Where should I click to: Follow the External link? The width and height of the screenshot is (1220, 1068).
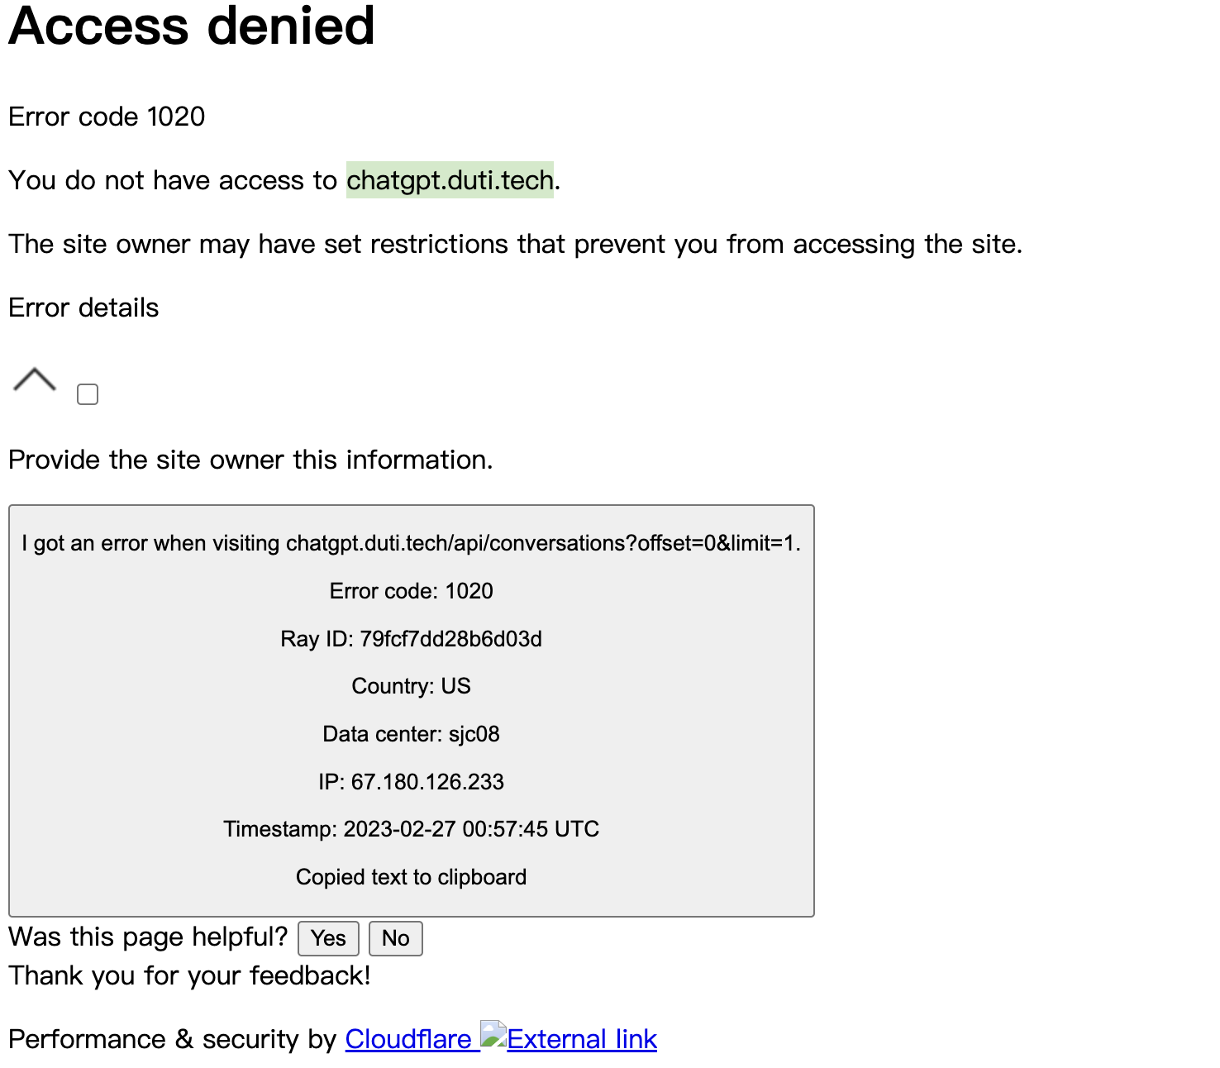580,1039
